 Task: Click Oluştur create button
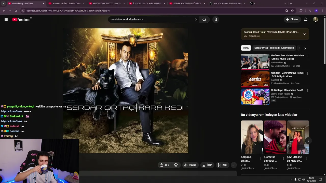(292, 20)
